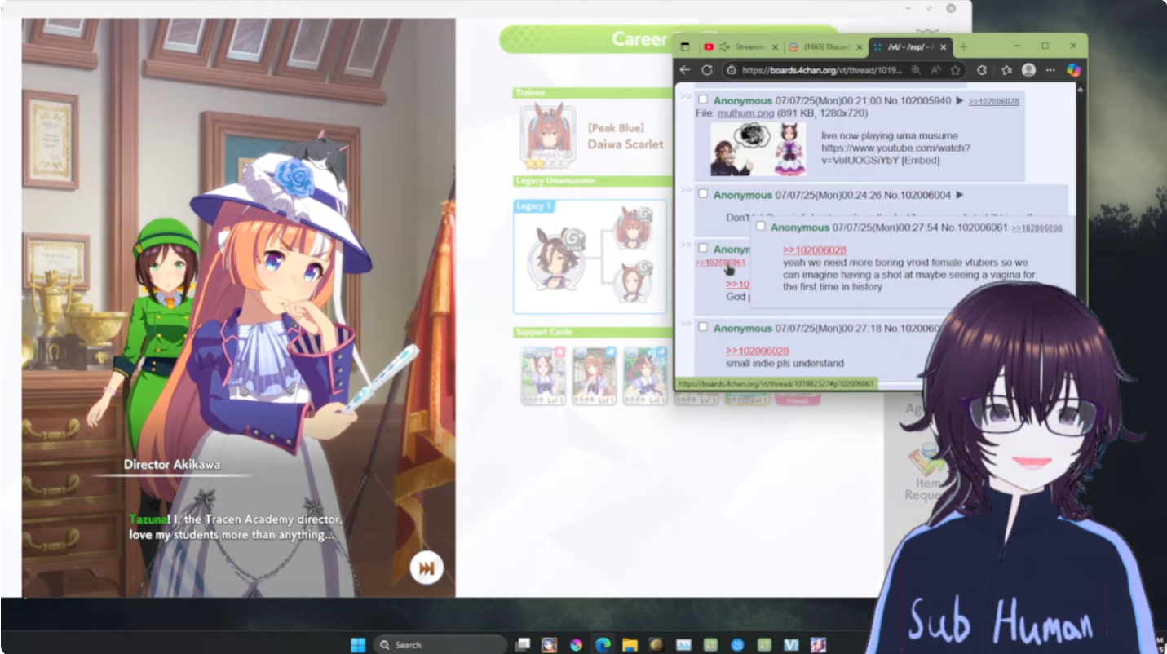Close the /vt/ - /asp/ tab
1167x654 pixels.
[944, 46]
